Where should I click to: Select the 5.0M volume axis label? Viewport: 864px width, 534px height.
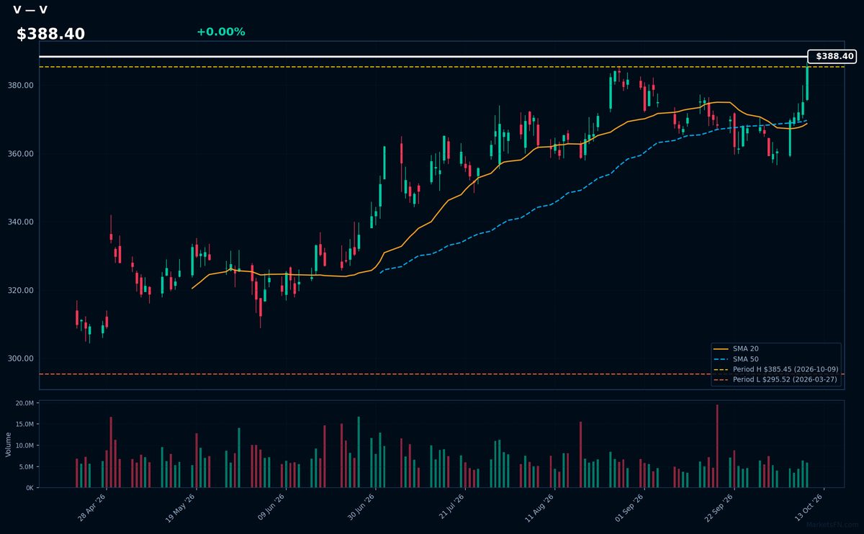pos(26,467)
